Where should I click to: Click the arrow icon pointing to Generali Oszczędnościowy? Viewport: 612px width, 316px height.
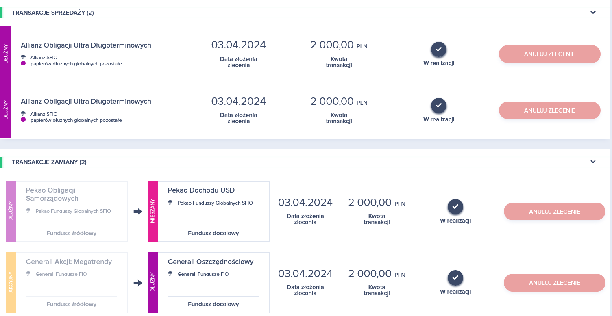(x=138, y=283)
